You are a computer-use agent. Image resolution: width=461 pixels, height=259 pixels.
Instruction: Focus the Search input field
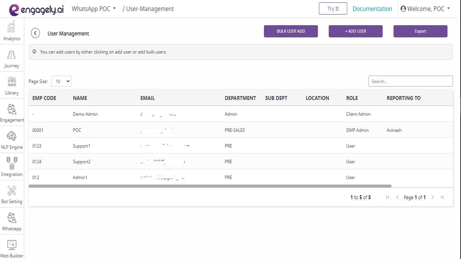click(x=410, y=81)
